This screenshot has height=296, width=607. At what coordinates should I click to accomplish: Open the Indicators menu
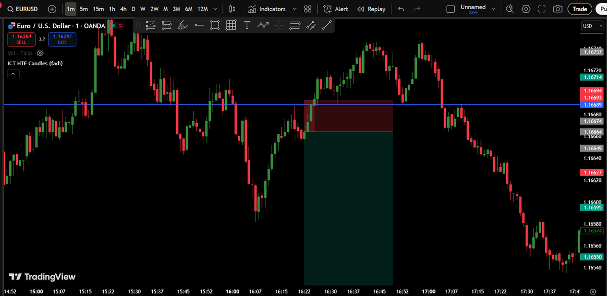coord(268,9)
